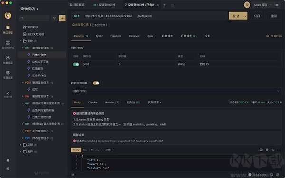Search within the response body

point(273,150)
